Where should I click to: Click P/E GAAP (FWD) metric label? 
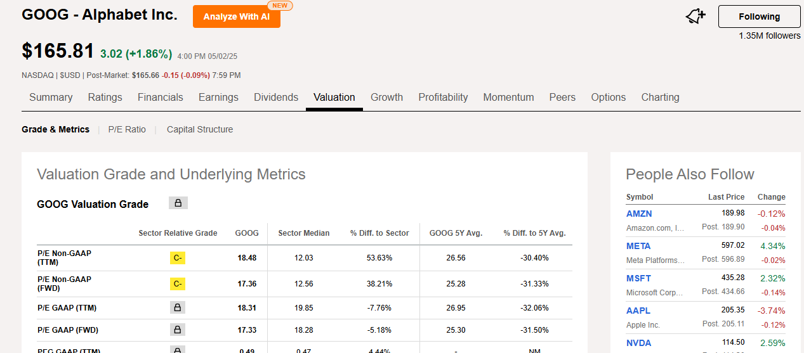[x=67, y=330]
